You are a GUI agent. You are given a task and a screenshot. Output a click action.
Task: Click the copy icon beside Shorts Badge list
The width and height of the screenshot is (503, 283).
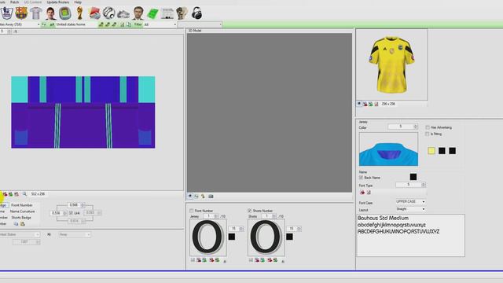tap(16, 223)
